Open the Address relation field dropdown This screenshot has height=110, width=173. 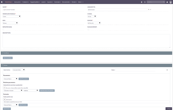click(x=31, y=91)
